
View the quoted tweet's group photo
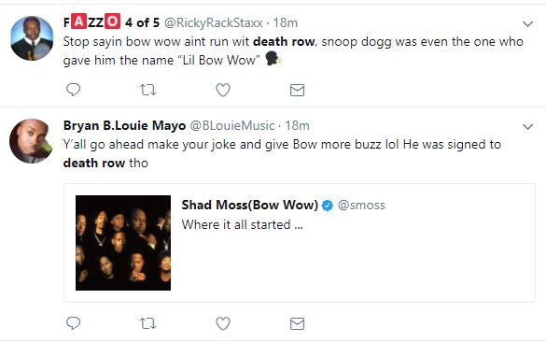click(123, 243)
